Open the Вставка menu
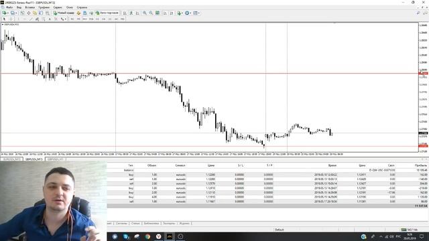The width and height of the screenshot is (429, 241). [29, 7]
